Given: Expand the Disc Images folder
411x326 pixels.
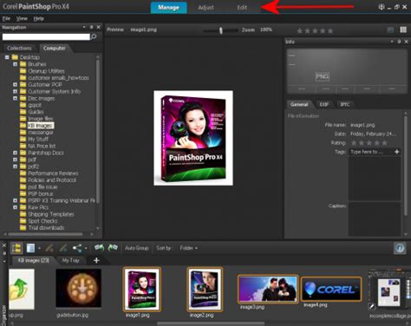Looking at the screenshot, I should click(x=15, y=98).
